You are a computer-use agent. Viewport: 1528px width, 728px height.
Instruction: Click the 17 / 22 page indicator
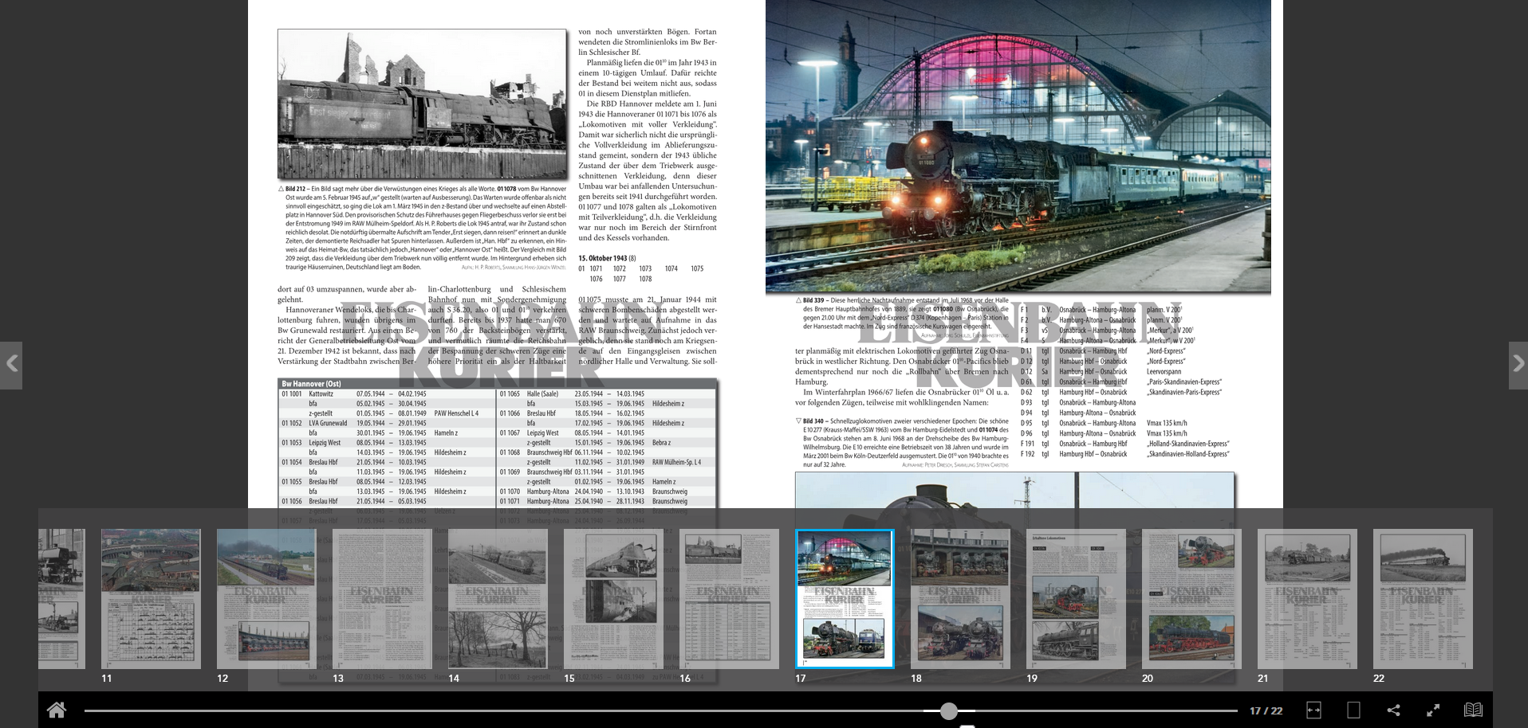point(1266,710)
